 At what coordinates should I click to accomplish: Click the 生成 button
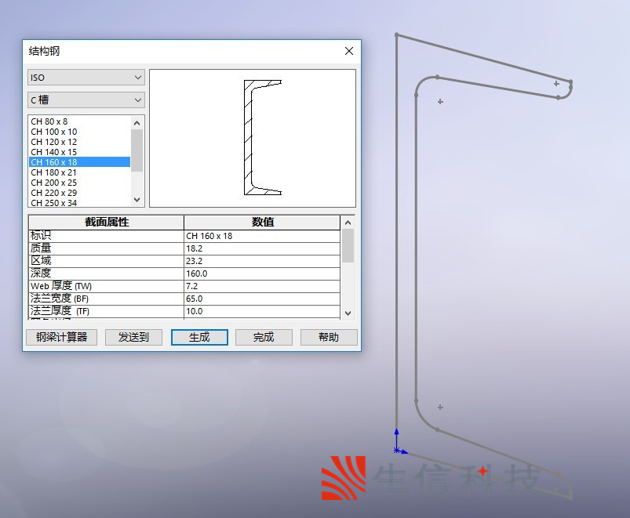pos(198,337)
